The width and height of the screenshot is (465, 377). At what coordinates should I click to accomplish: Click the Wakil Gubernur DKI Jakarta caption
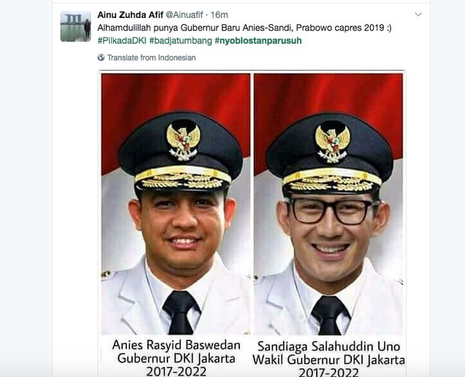pyautogui.click(x=329, y=360)
